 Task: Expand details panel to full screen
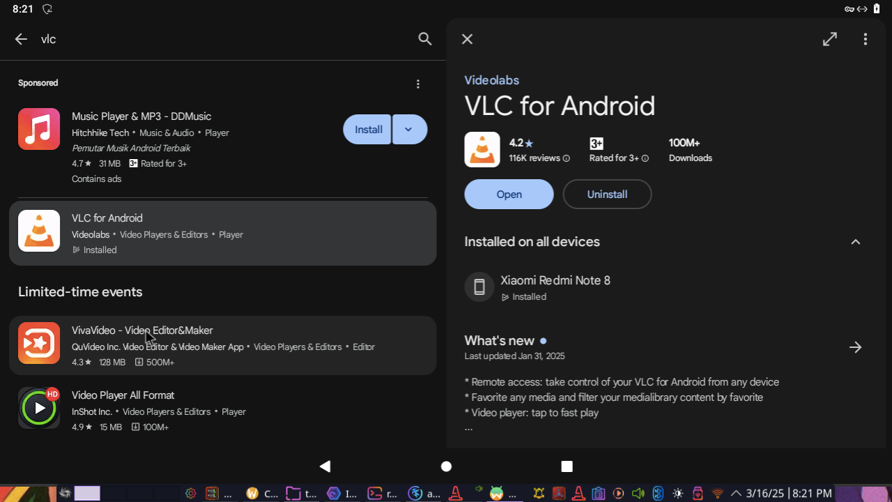point(829,39)
